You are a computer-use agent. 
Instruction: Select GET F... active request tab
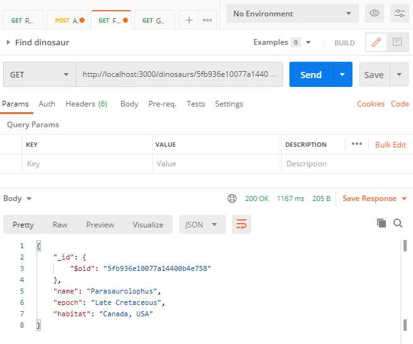point(111,20)
